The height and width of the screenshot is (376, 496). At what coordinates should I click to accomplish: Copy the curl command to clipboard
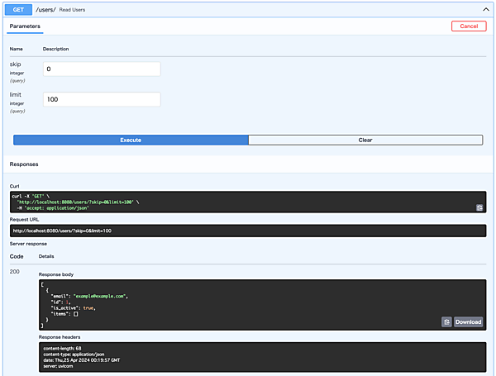pyautogui.click(x=479, y=207)
